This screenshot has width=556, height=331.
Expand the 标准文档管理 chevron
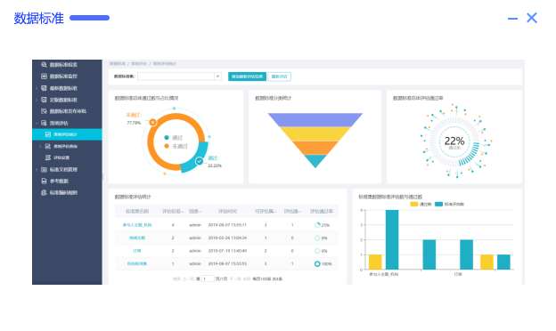(x=37, y=170)
